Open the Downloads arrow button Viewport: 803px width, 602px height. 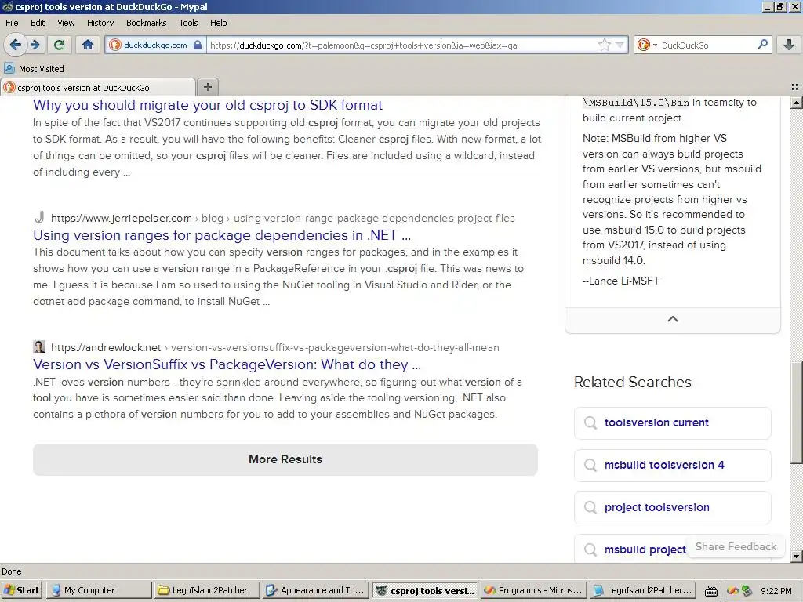(x=789, y=45)
